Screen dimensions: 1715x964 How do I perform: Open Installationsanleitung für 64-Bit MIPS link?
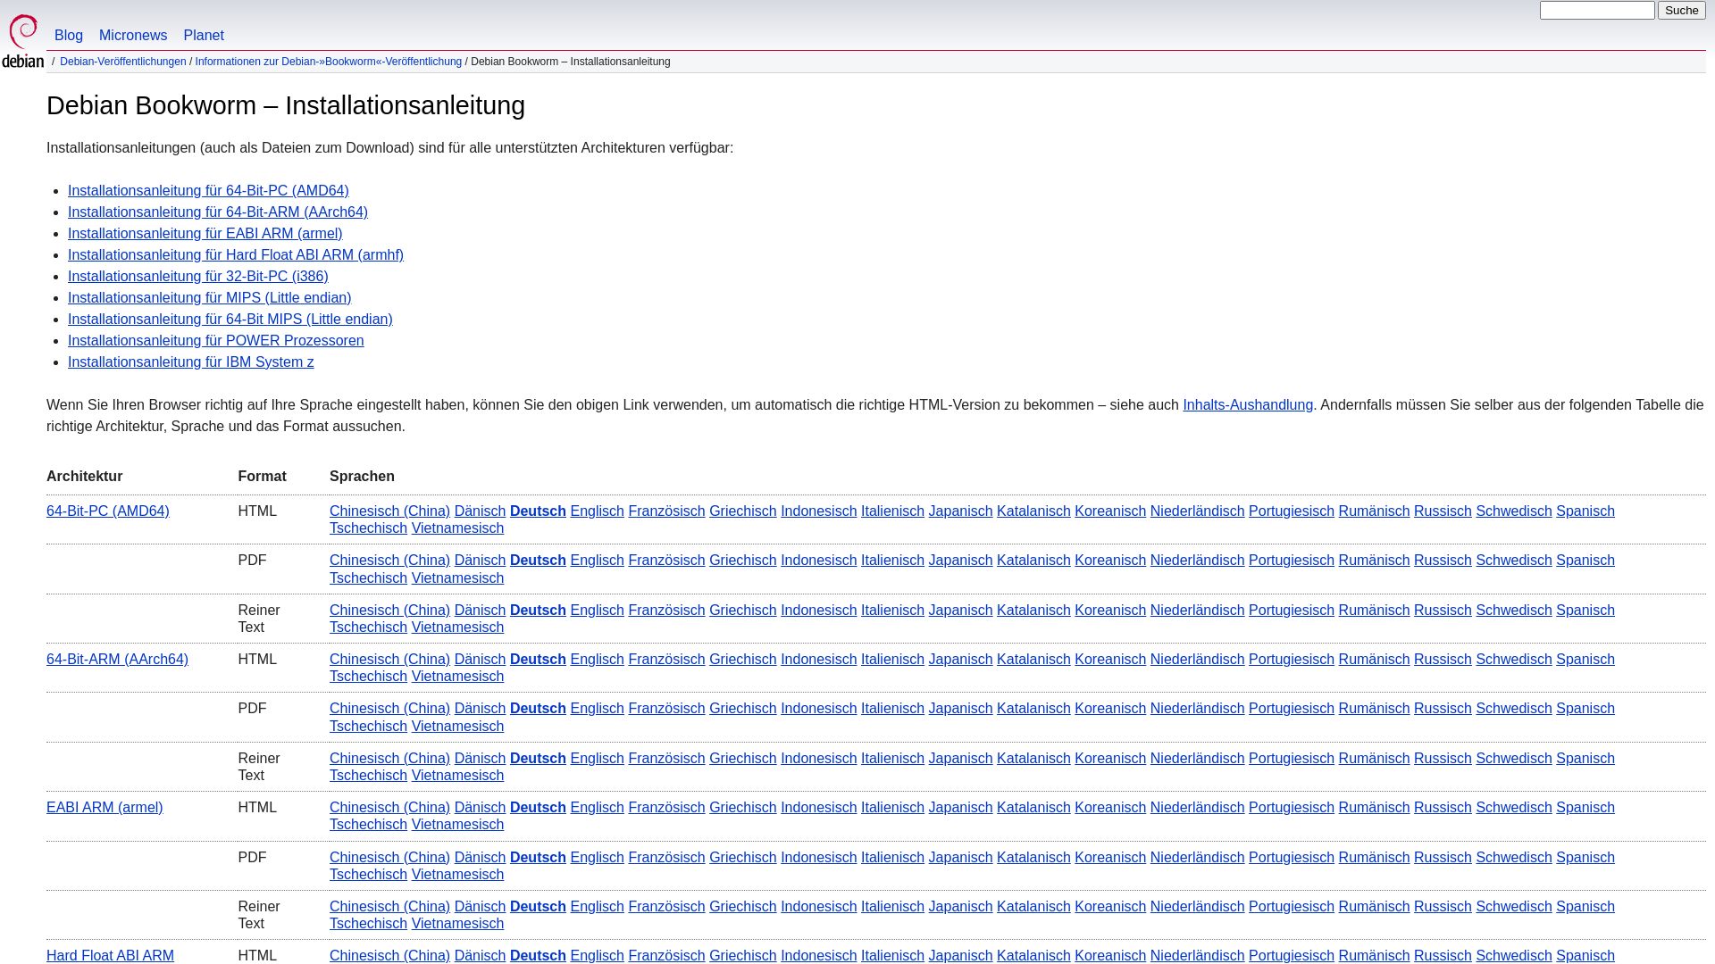coord(230,320)
